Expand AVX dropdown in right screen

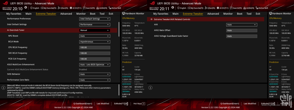click(x=242, y=25)
